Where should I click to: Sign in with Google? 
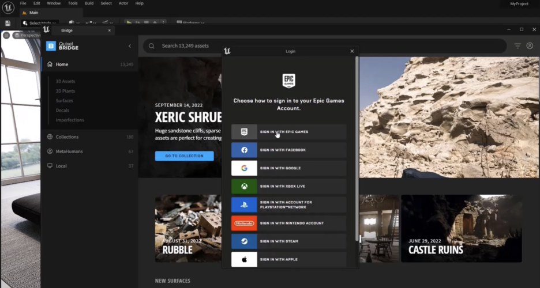pos(288,168)
